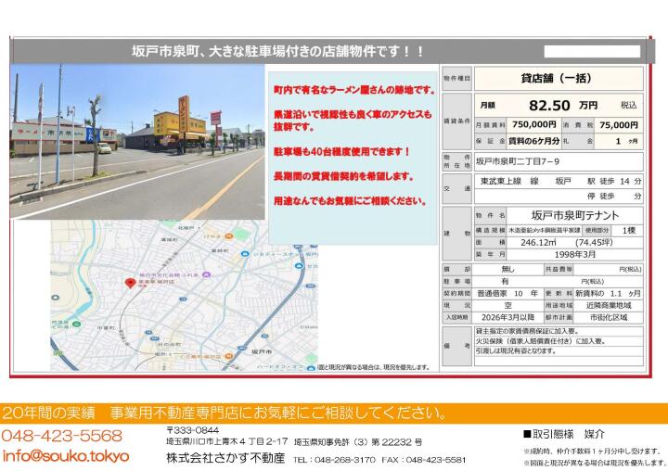Click the phone number 048-423-5568
668x471 pixels.
tap(61, 435)
